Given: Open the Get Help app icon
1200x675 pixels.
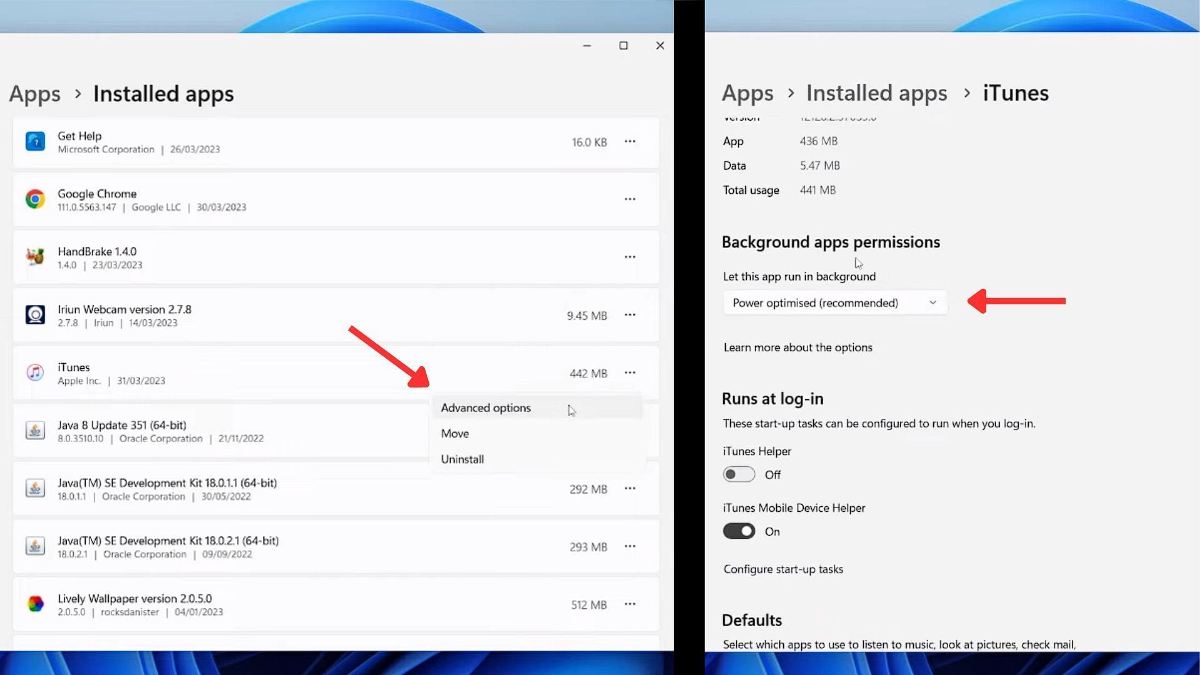Looking at the screenshot, I should pyautogui.click(x=35, y=141).
